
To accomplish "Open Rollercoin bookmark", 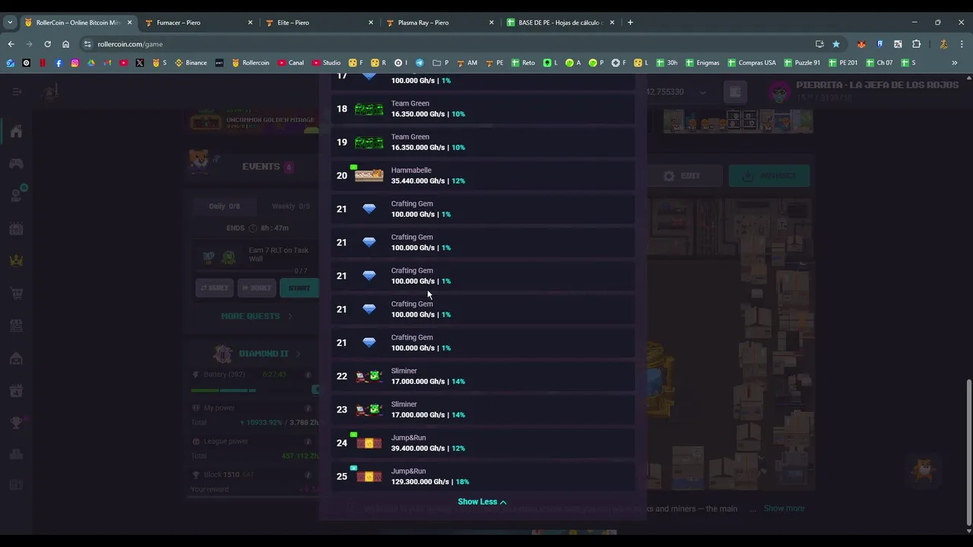I will (x=250, y=63).
